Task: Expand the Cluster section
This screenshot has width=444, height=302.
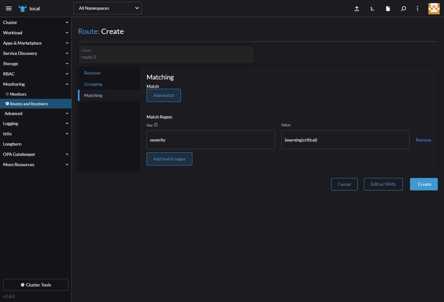Action: tap(36, 22)
